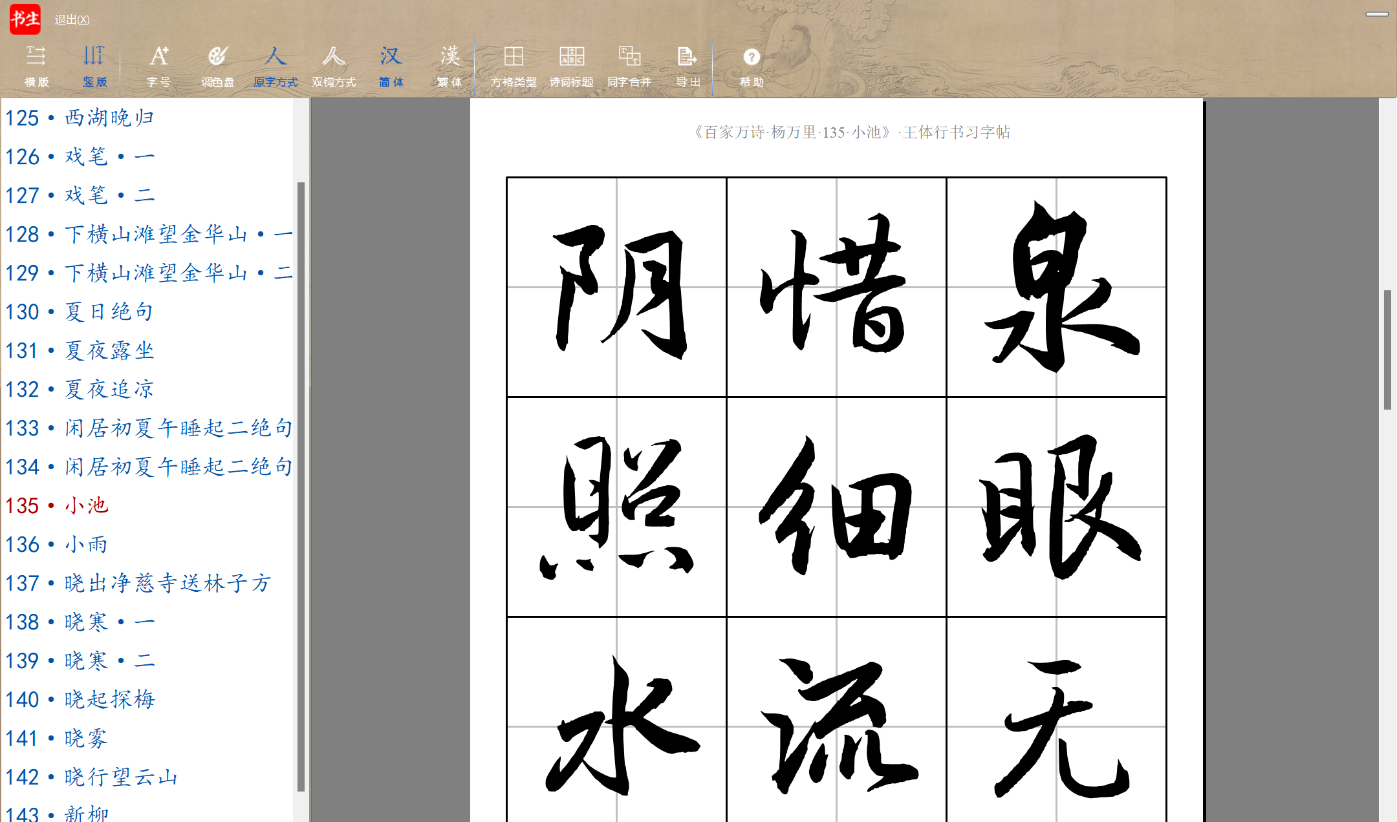This screenshot has width=1397, height=822.
Task: Switch to 原字方式 solid character mode
Action: tap(276, 66)
